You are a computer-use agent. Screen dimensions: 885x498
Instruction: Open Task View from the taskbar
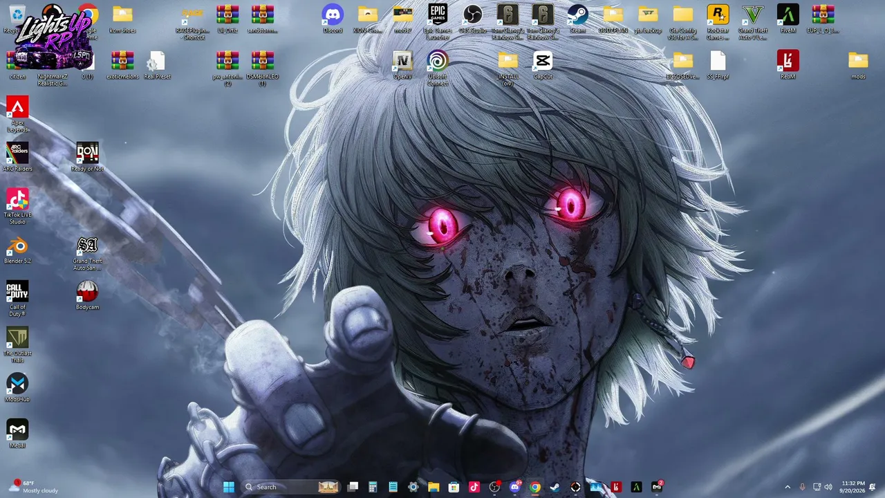[353, 487]
